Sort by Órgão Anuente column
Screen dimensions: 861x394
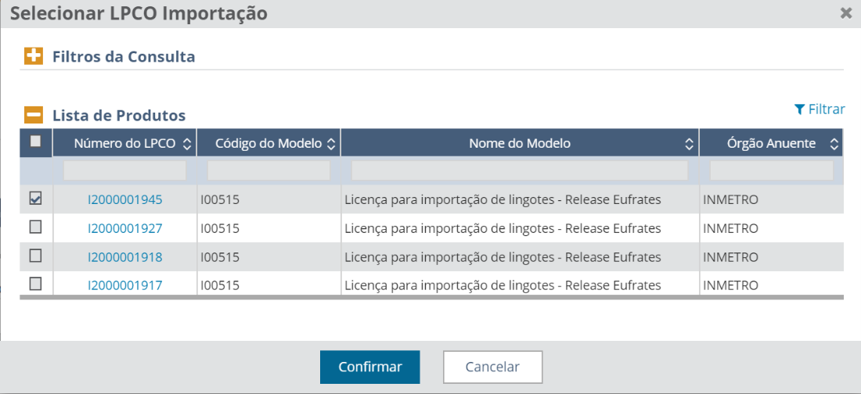[x=834, y=144]
